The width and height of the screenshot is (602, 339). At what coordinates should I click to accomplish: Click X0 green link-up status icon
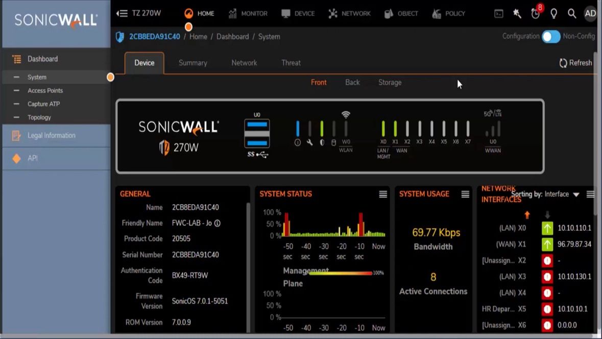[x=547, y=228]
